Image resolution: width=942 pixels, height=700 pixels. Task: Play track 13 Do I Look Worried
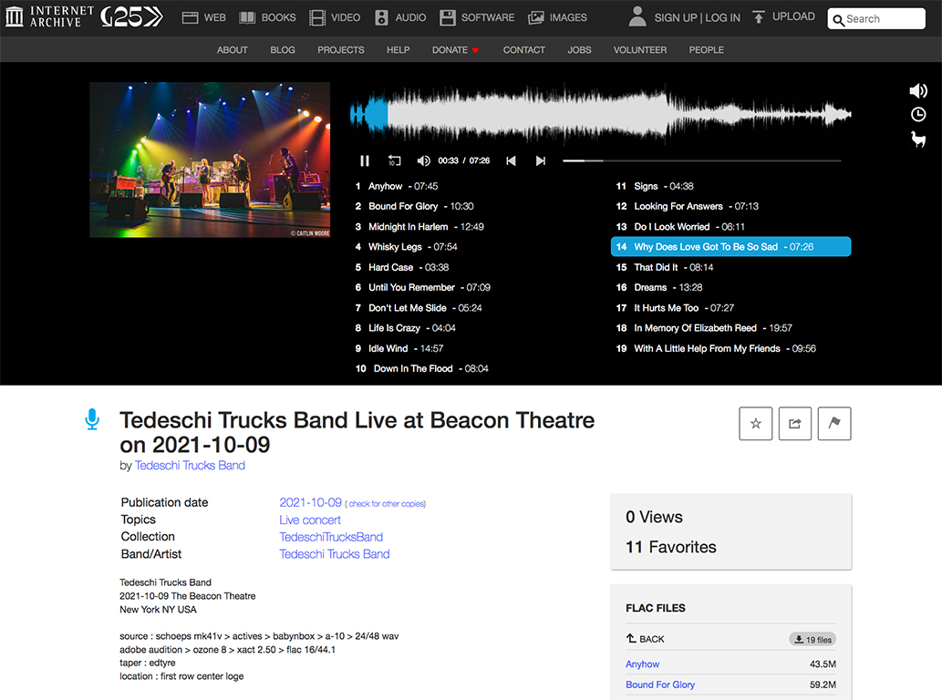[x=680, y=227]
